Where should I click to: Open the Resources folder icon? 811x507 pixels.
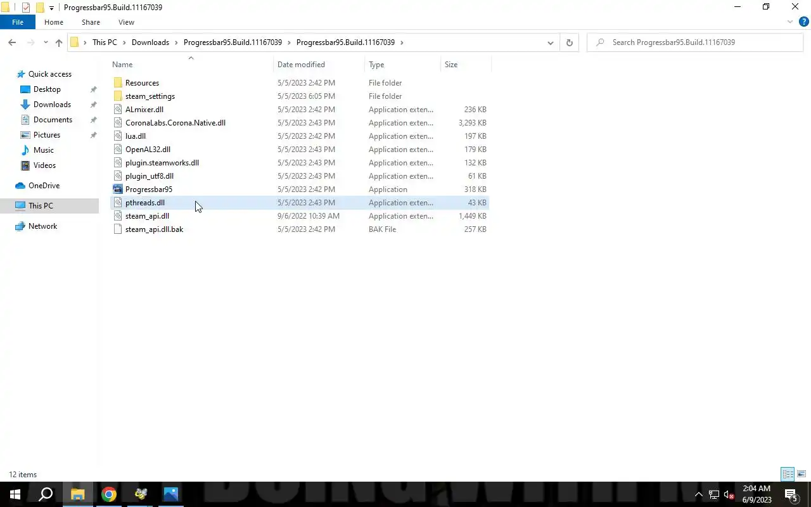[118, 83]
